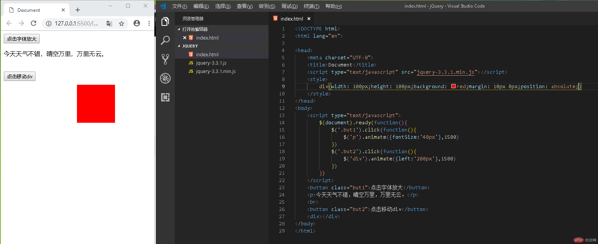598x244 pixels.
Task: Open the red color picker swatch on line 9
Action: (453, 86)
